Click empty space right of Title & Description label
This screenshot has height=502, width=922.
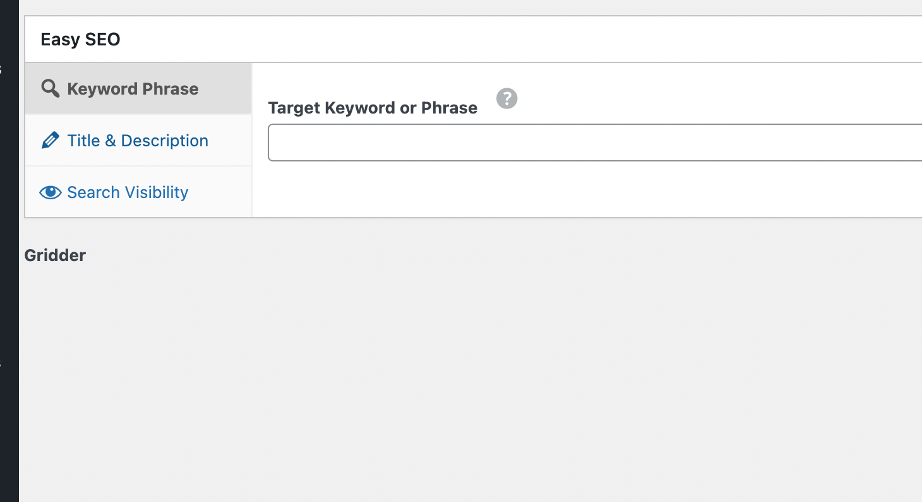(230, 141)
